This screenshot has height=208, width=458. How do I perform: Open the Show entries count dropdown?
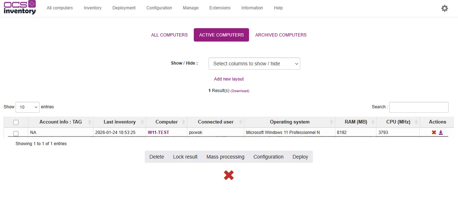pos(27,107)
